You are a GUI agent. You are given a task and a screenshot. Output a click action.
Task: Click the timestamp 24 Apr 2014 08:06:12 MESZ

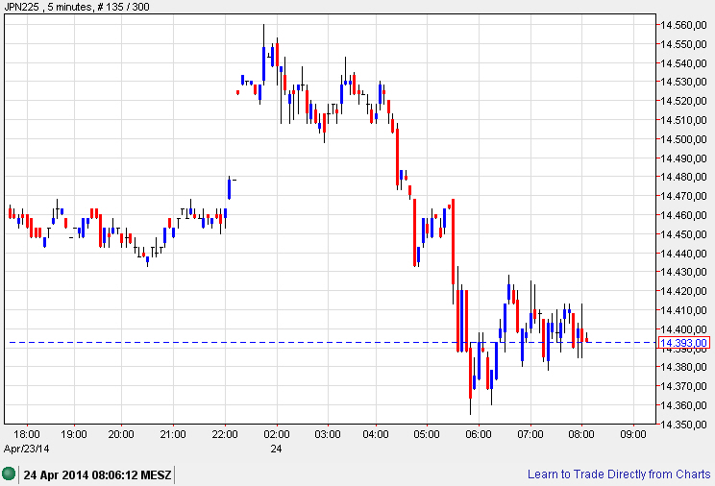(x=97, y=475)
